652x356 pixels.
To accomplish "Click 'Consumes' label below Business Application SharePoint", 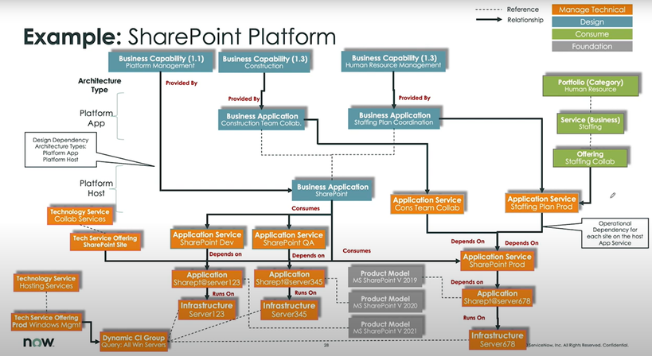I will point(306,208).
